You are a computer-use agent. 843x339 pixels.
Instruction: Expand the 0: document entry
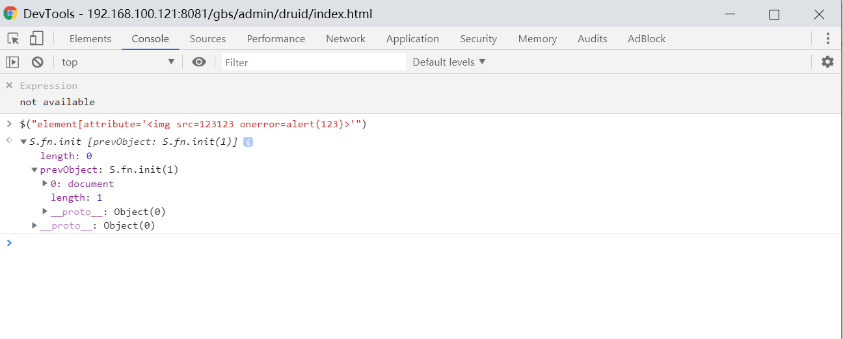pos(45,184)
